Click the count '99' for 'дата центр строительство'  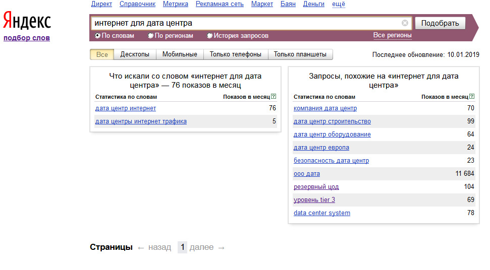[470, 121]
